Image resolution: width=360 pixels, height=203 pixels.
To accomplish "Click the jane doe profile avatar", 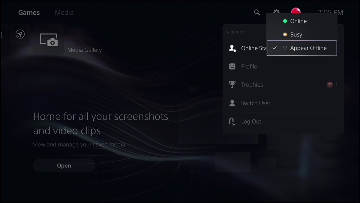I will pos(296,10).
